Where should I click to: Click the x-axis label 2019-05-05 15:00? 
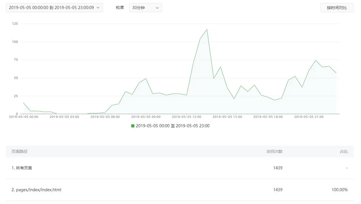click(227, 117)
